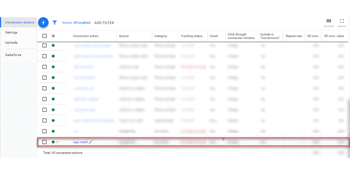Image resolution: width=350 pixels, height=171 pixels.
Task: Check the App install row checkbox
Action: (x=45, y=142)
